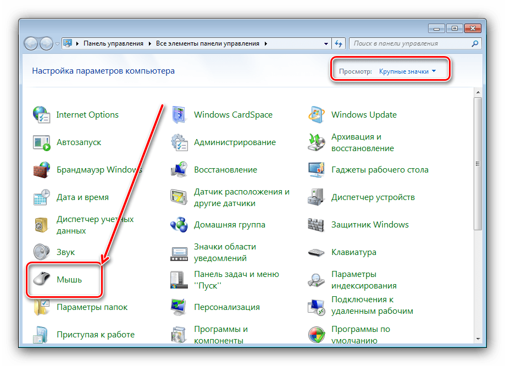The image size is (505, 366).
Task: Click Все элементы панели управления breadcrumb
Action: point(208,43)
